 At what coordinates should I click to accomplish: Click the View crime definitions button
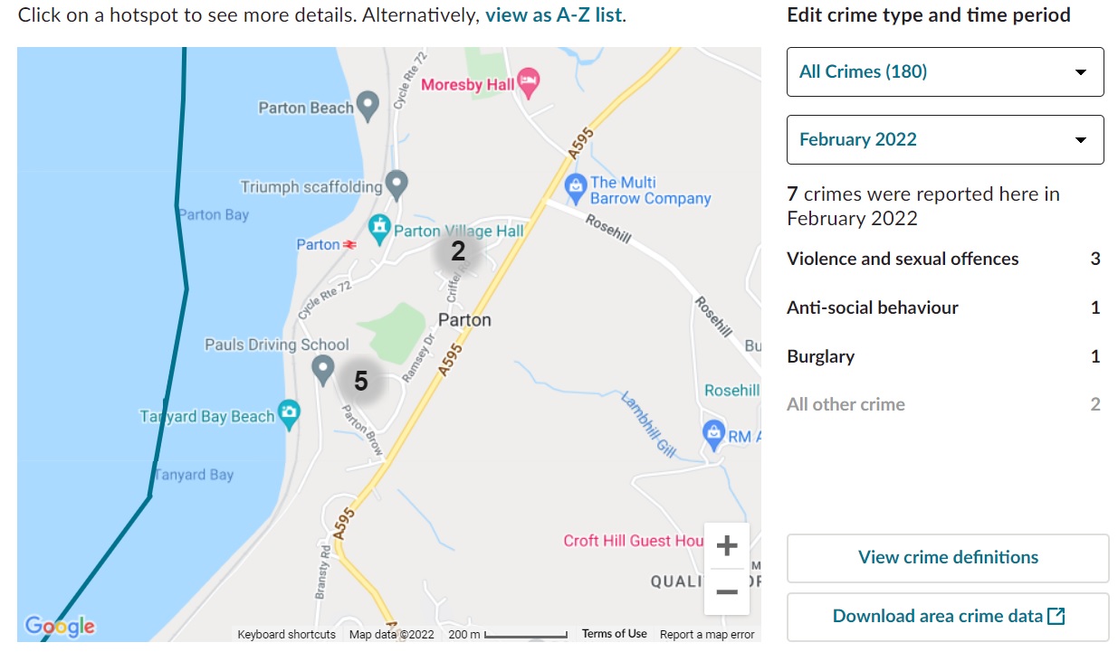point(948,557)
